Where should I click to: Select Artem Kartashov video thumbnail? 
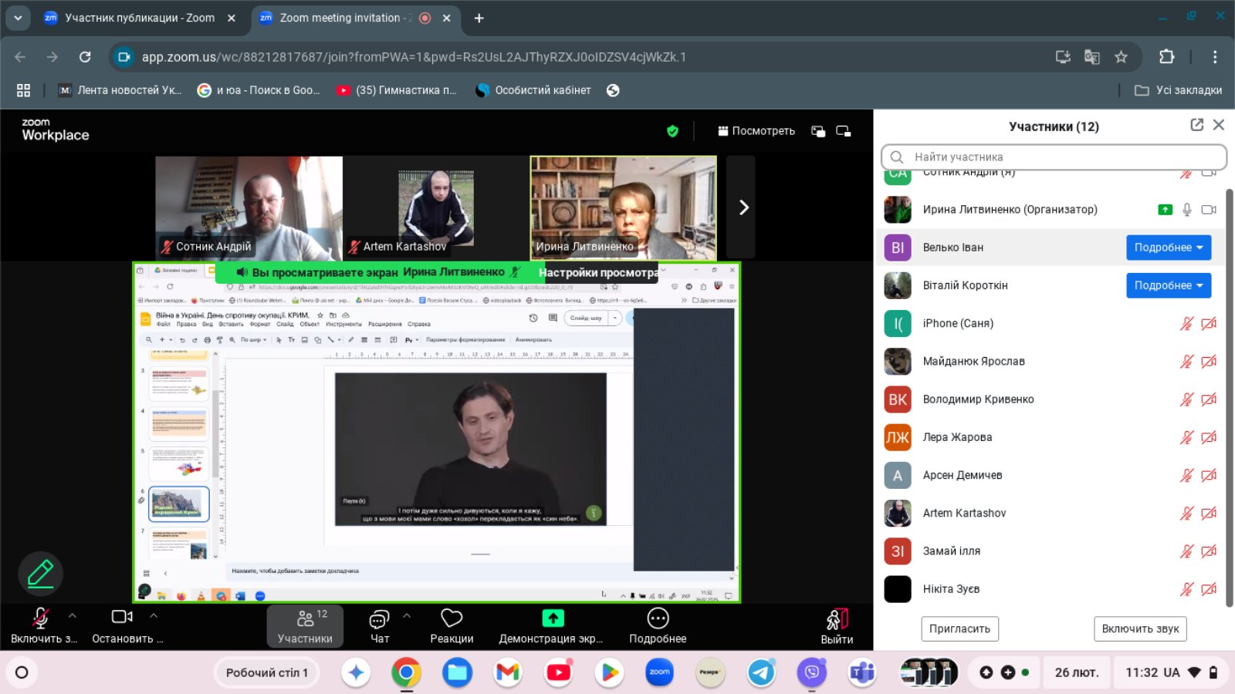(x=436, y=207)
